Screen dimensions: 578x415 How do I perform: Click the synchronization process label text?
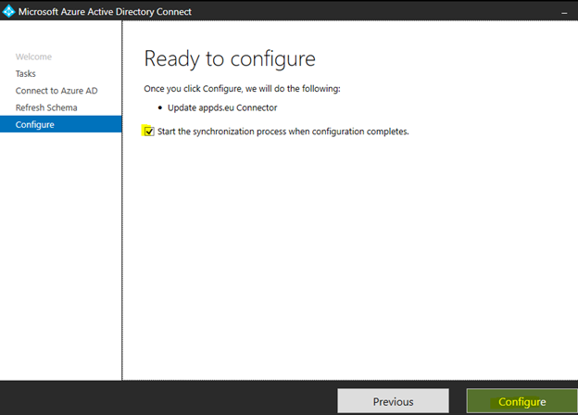point(283,132)
